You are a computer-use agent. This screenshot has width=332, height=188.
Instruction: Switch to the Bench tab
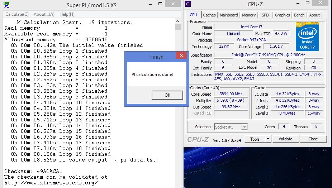299,15
